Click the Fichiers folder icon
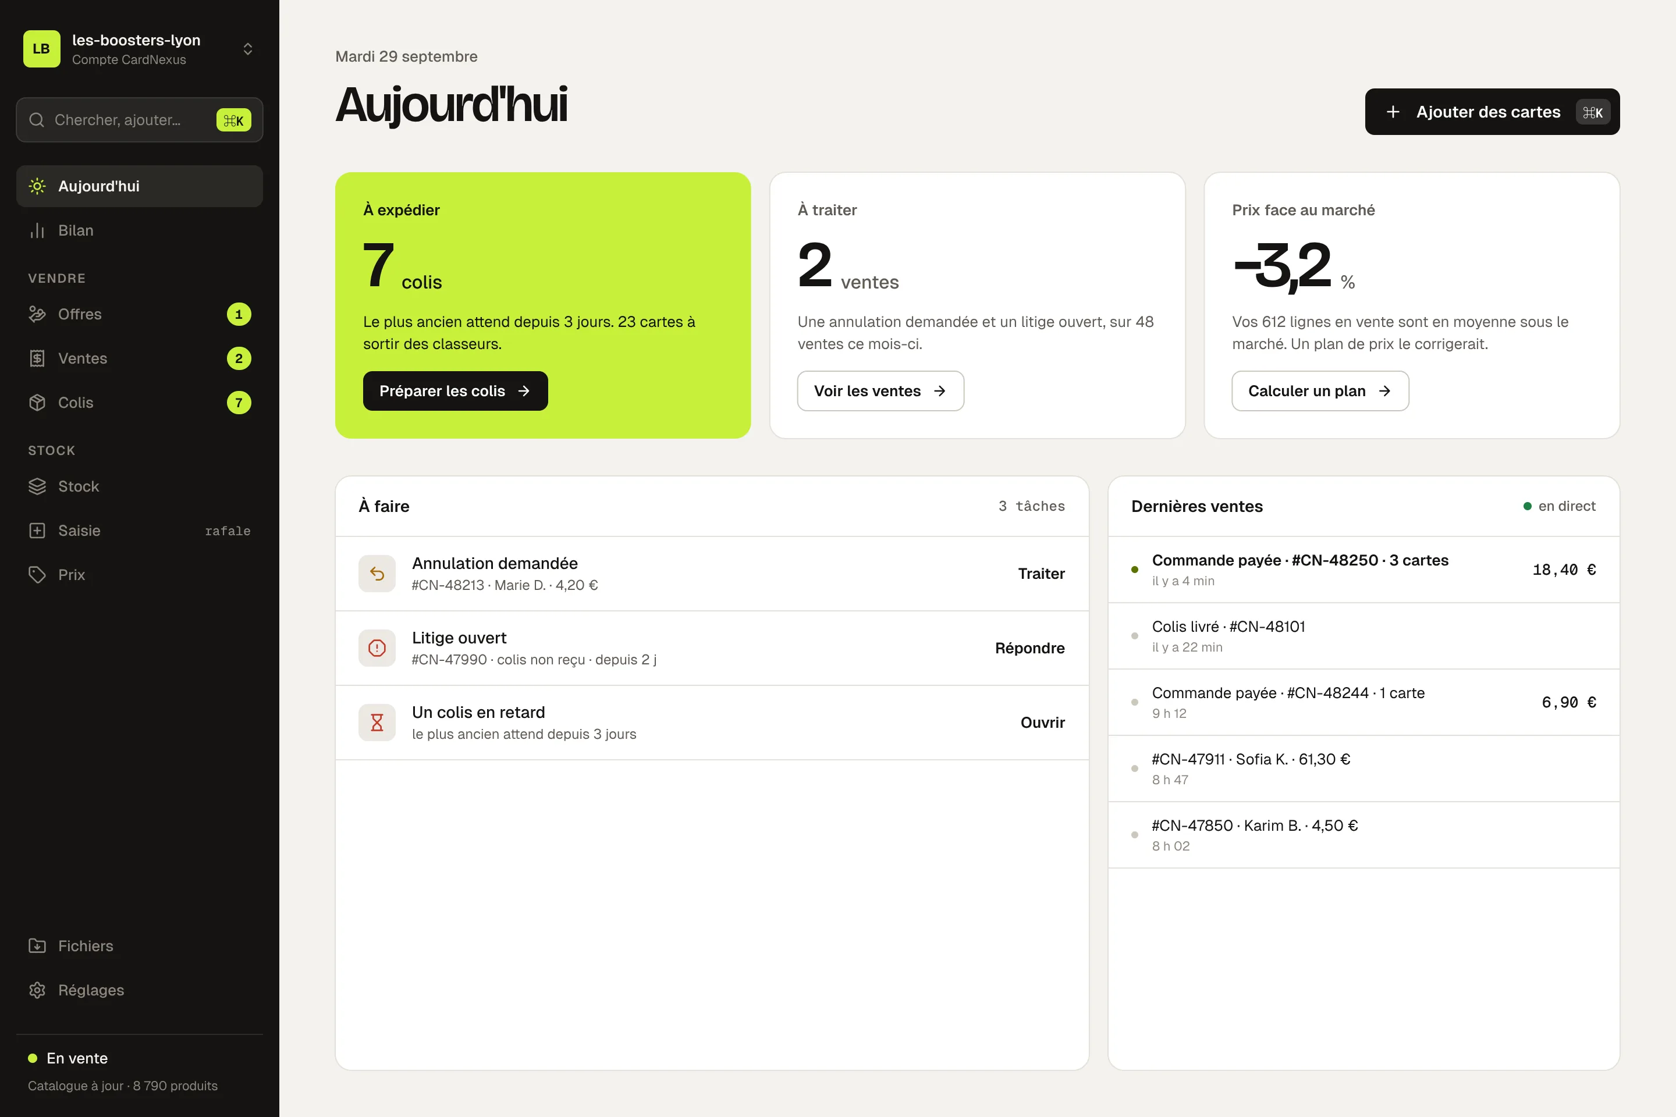This screenshot has height=1117, width=1676. (37, 946)
